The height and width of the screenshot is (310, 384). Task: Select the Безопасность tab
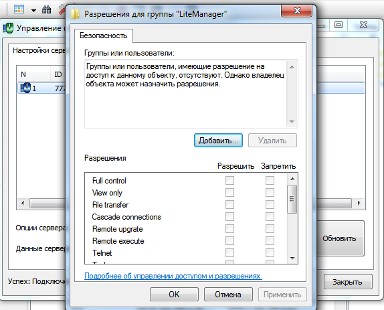pyautogui.click(x=103, y=35)
